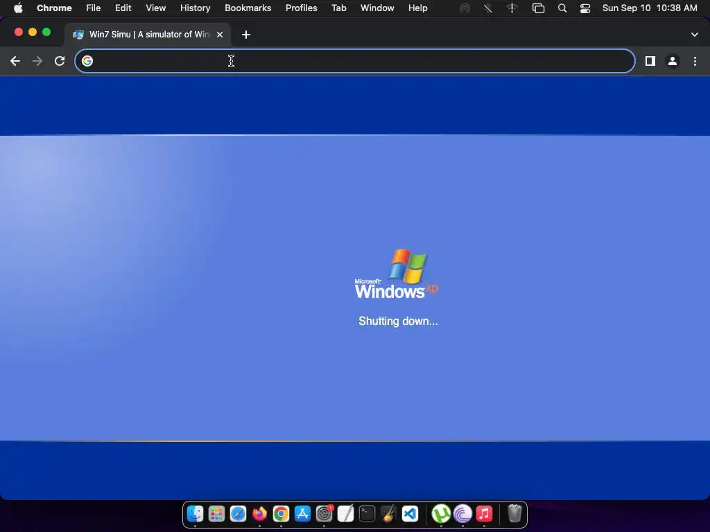
Task: Open Finder from the Dock
Action: click(195, 514)
